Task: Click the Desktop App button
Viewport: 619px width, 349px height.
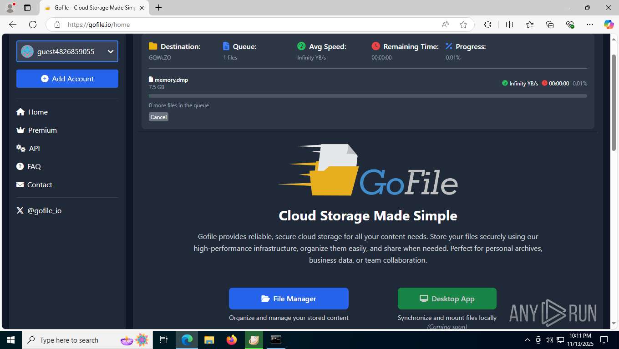Action: (447, 299)
